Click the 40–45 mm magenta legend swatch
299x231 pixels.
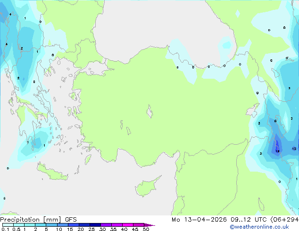click(128, 225)
